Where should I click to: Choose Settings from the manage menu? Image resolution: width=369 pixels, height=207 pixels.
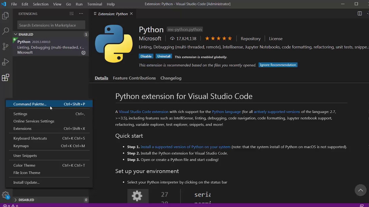(49, 114)
